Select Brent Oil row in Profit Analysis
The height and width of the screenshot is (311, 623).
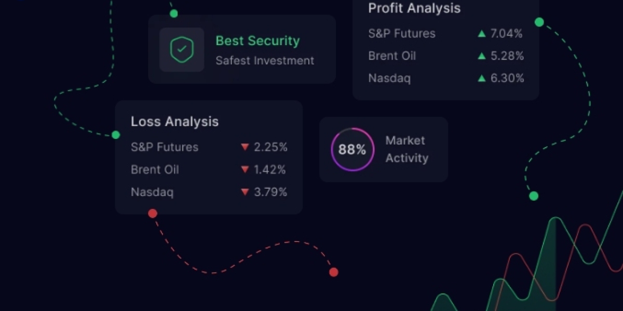[x=392, y=56]
